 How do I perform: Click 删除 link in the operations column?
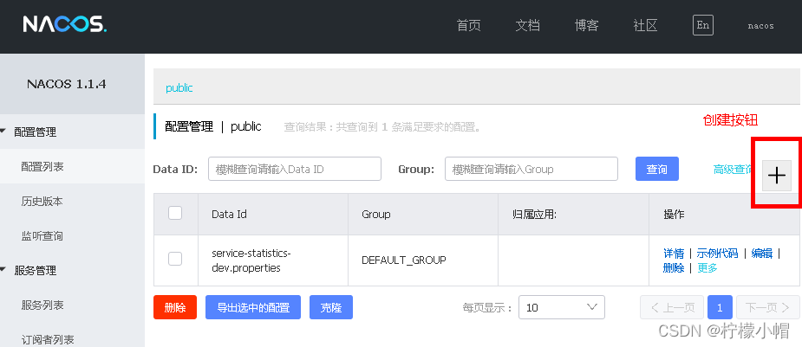pos(674,267)
